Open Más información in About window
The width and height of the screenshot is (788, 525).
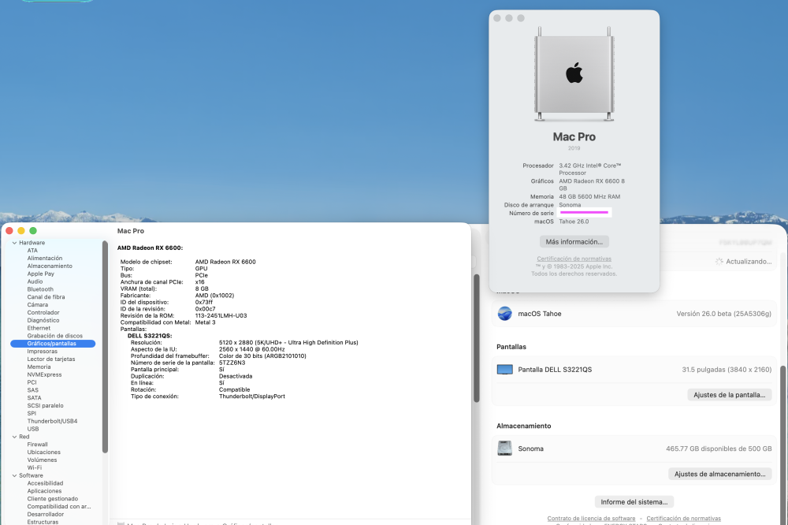574,242
